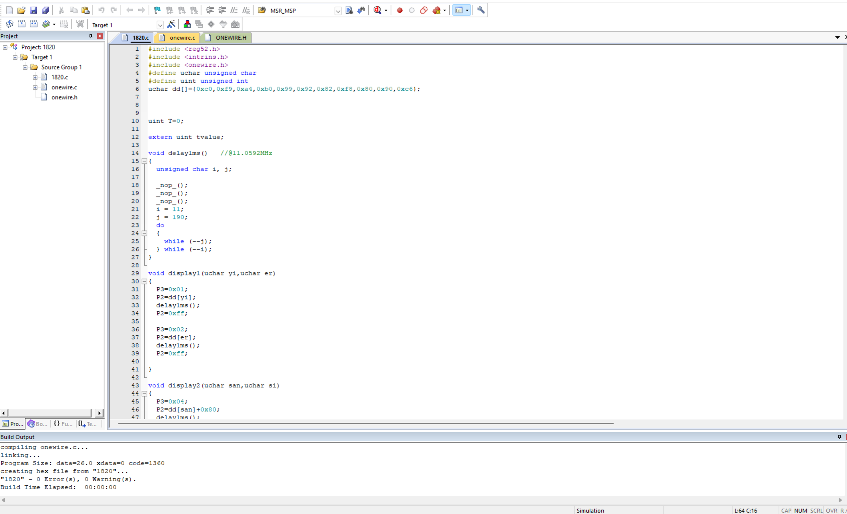Switch to the onewire.c tab

(181, 38)
